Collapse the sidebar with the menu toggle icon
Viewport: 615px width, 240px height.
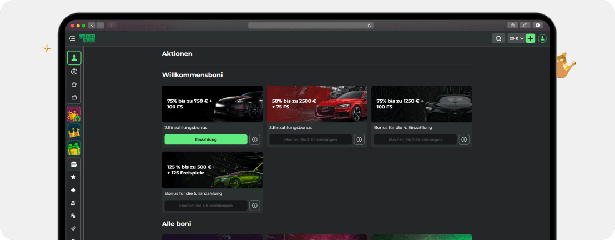pyautogui.click(x=72, y=38)
